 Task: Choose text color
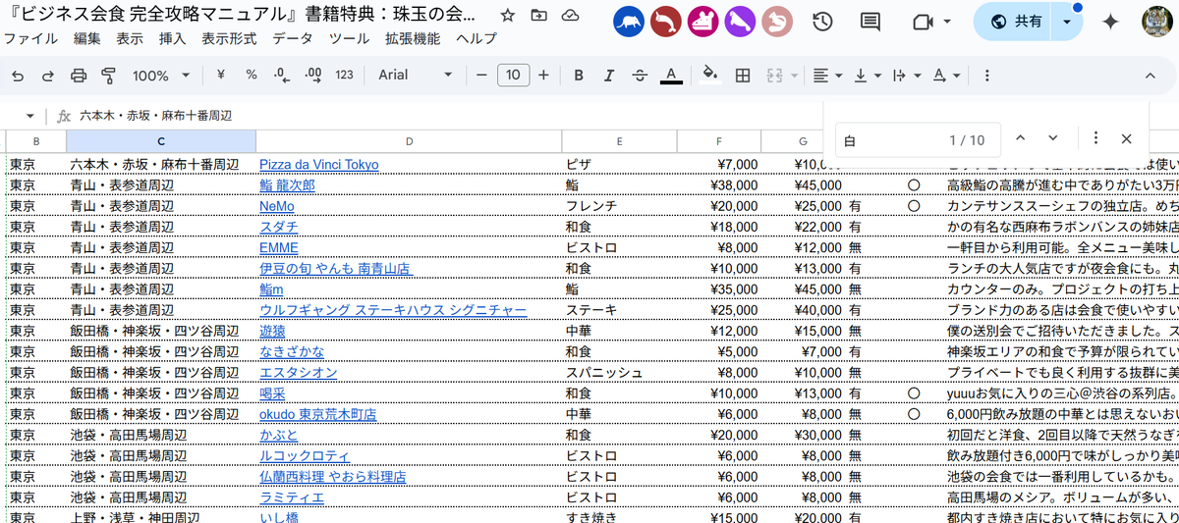671,76
